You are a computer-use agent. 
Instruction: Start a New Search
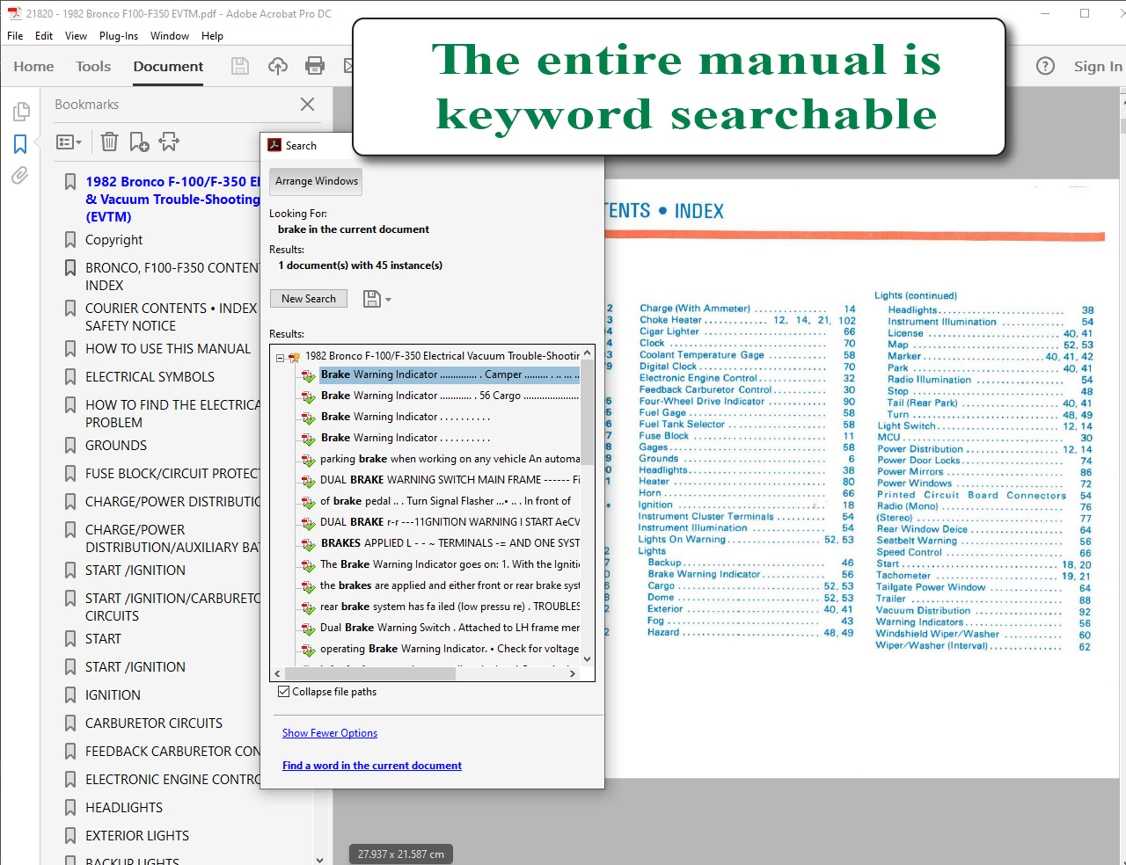(309, 299)
